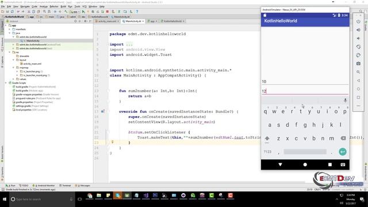
Task: Click the Undo arrow in toolbar
Action: click(18, 11)
